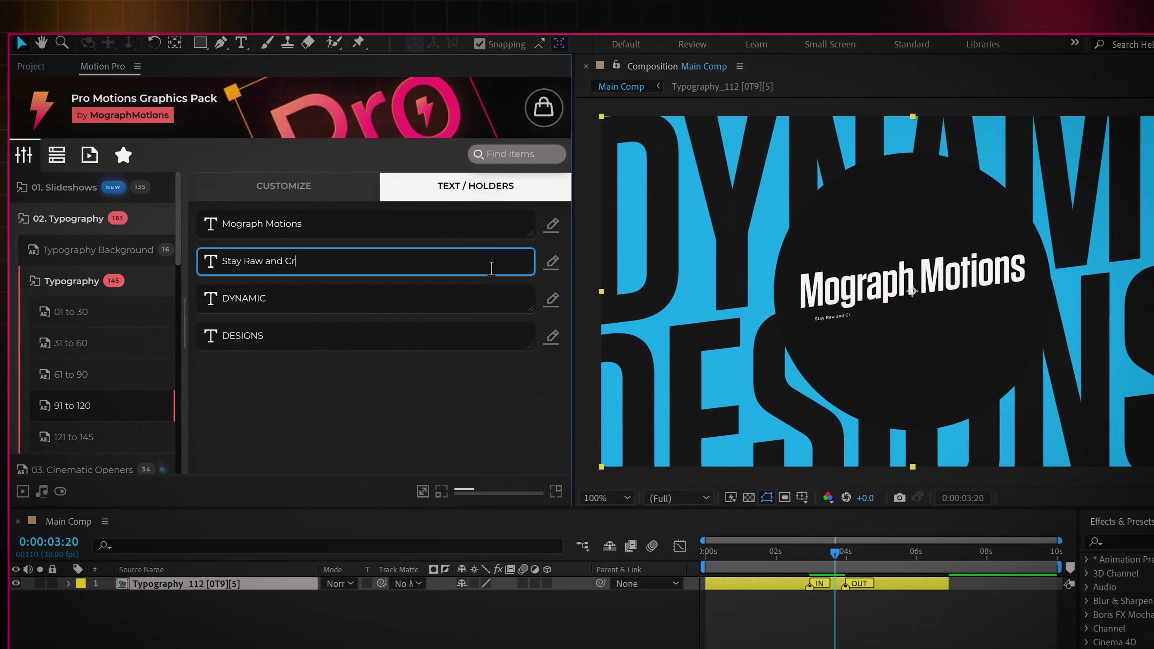Toggle the Snapping checkbox
1154x649 pixels.
[x=480, y=44]
